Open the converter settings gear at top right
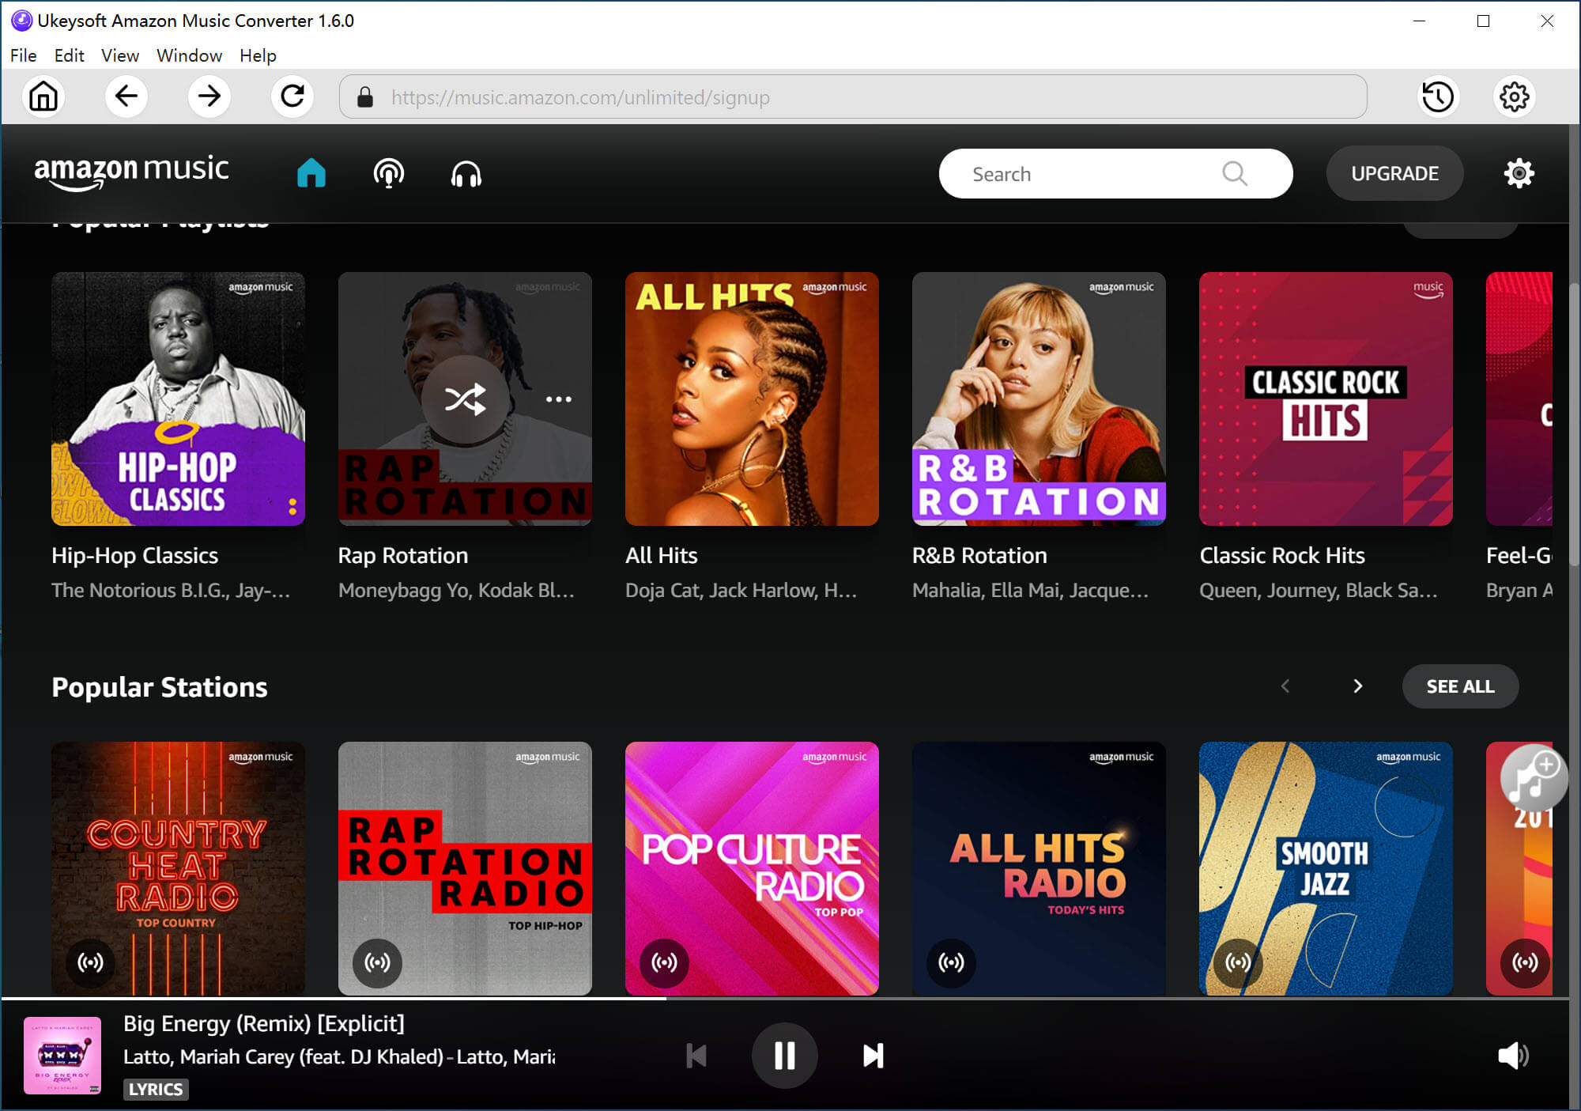1581x1111 pixels. click(x=1514, y=96)
